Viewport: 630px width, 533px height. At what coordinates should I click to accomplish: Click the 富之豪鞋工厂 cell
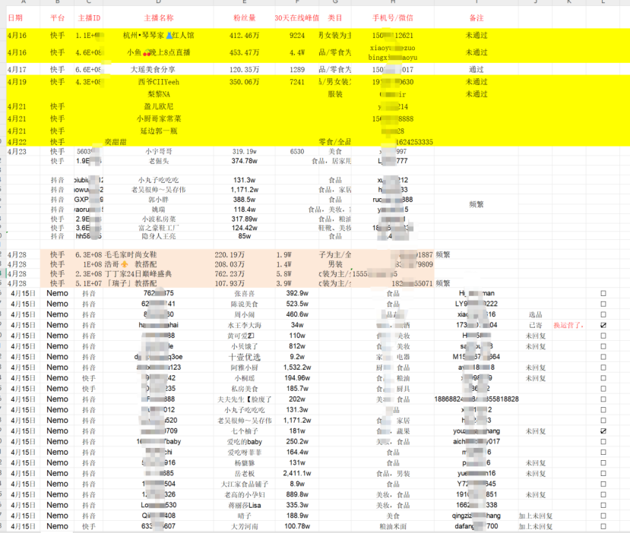[159, 228]
